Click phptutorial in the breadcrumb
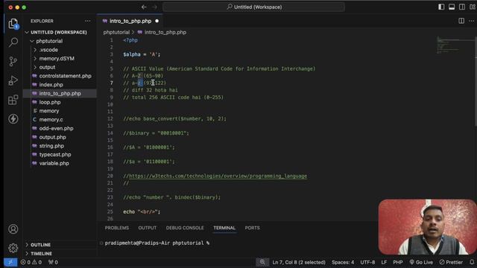 click(x=116, y=32)
